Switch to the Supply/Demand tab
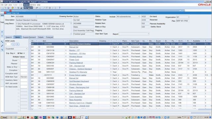Screen dimensions: 212x119 coord(29,37)
